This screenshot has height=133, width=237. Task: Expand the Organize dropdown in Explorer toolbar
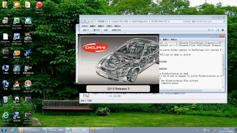pyautogui.click(x=86, y=30)
